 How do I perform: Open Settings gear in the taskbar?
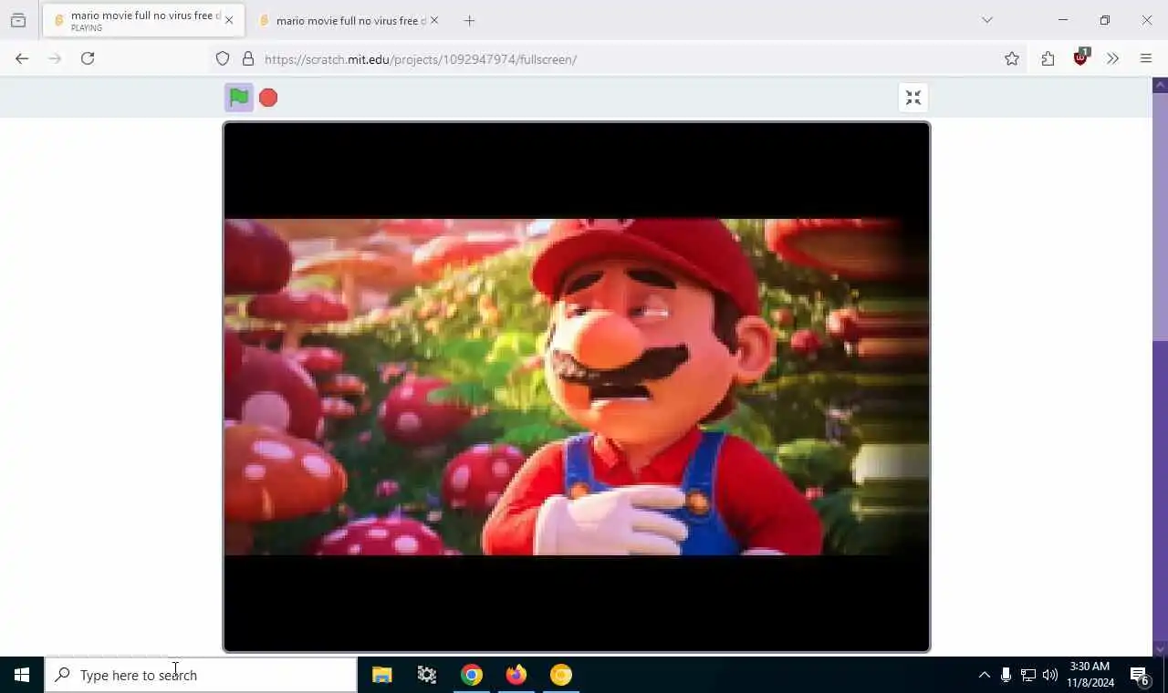coord(426,675)
